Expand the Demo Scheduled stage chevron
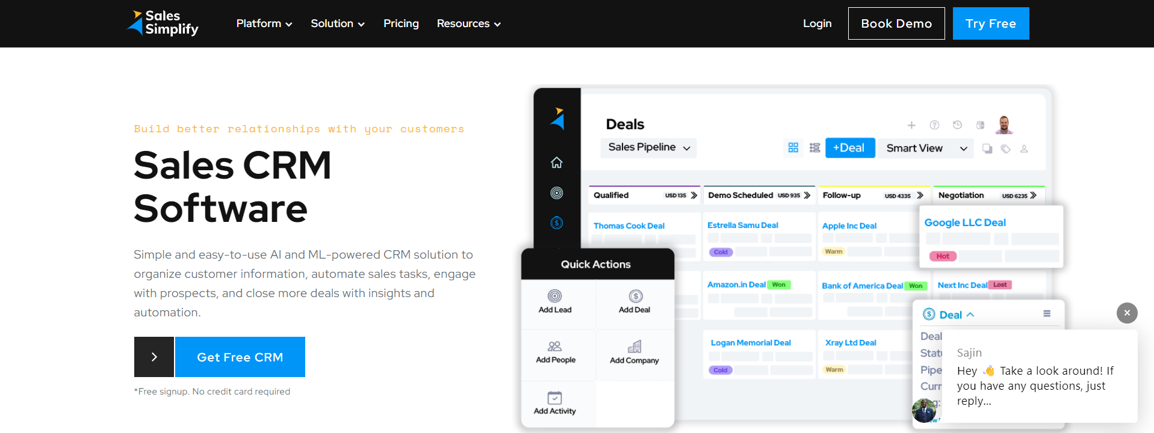The height and width of the screenshot is (433, 1154). click(807, 195)
